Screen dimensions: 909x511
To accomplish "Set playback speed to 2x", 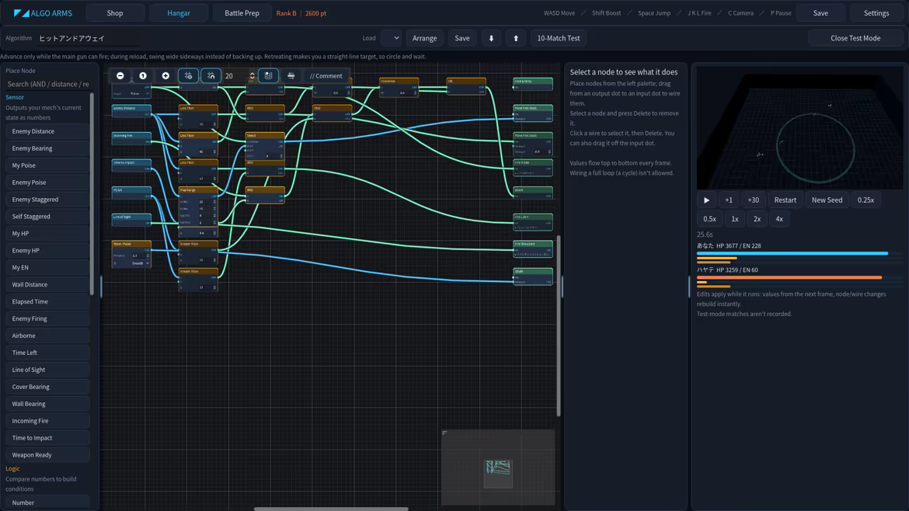I will 757,219.
